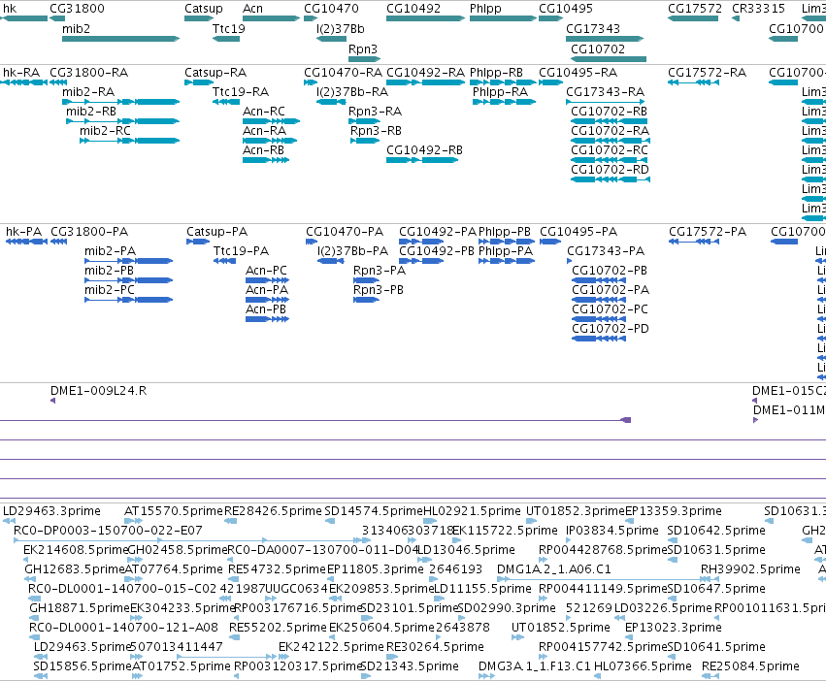The height and width of the screenshot is (681, 826).
Task: Select EST SD15856.5prime
Action: coord(40,676)
